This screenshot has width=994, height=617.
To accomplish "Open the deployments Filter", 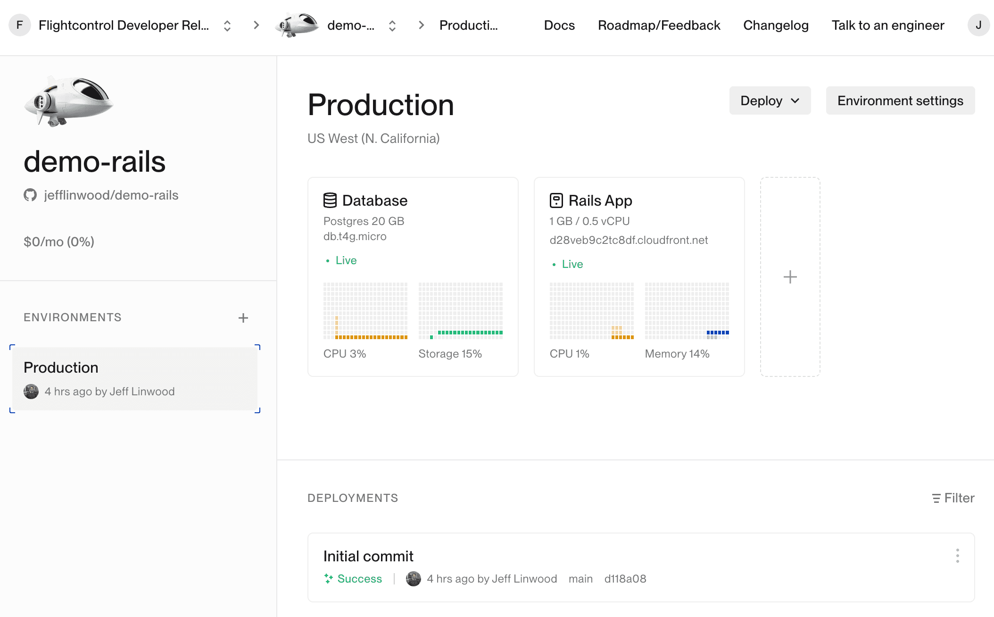I will pyautogui.click(x=953, y=498).
